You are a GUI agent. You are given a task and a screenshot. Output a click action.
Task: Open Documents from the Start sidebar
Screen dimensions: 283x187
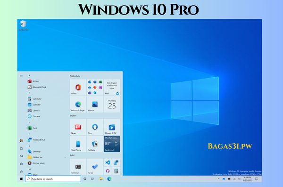coord(21,148)
